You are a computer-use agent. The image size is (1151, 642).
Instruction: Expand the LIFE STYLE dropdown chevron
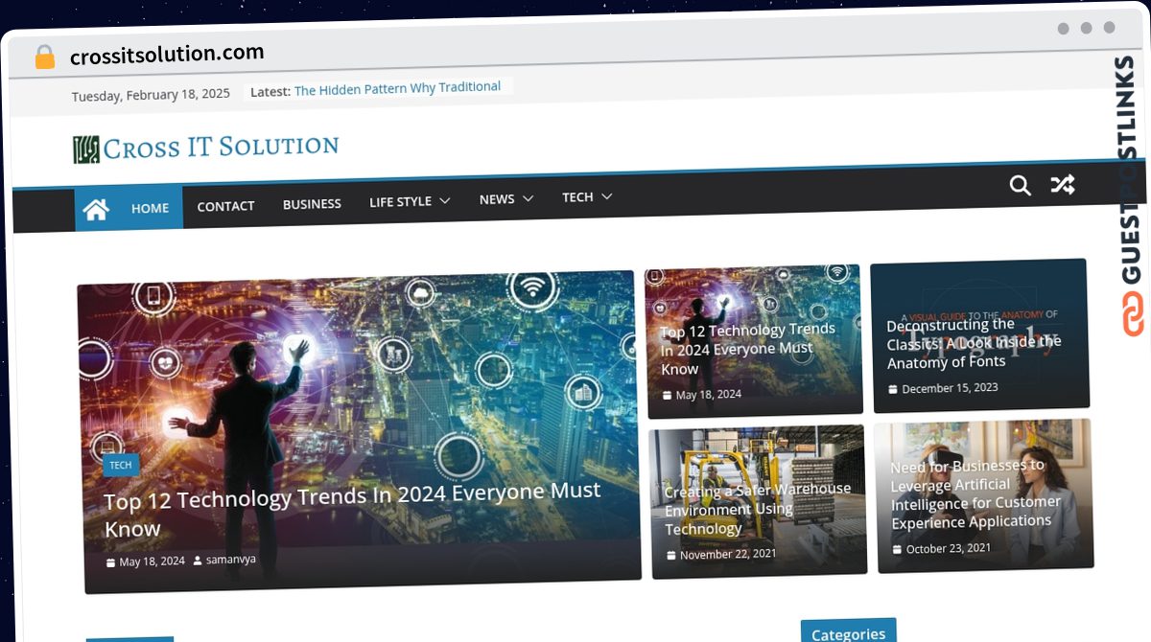point(444,201)
